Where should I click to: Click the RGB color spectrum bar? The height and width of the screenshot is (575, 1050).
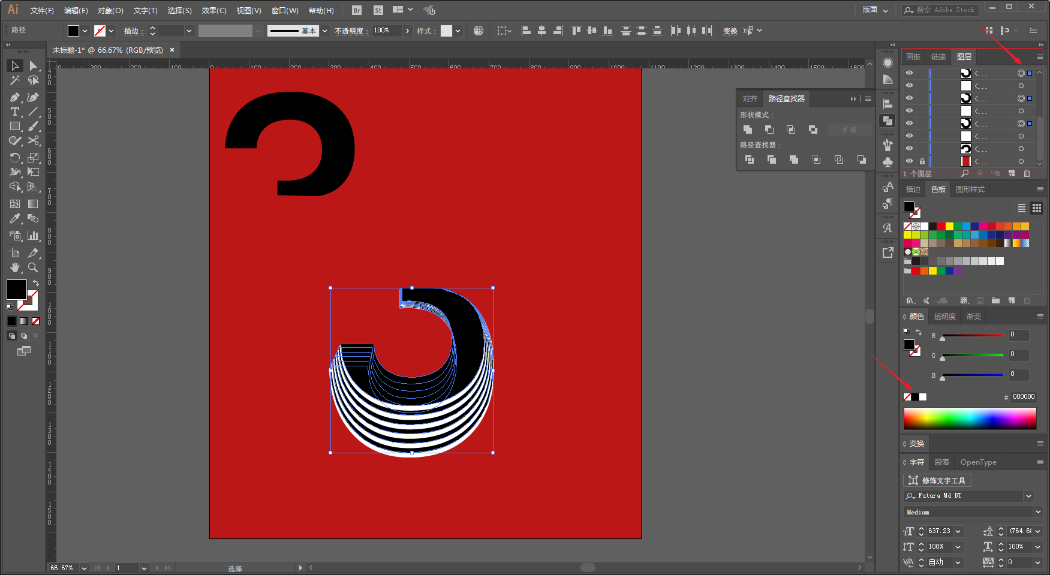pos(970,419)
